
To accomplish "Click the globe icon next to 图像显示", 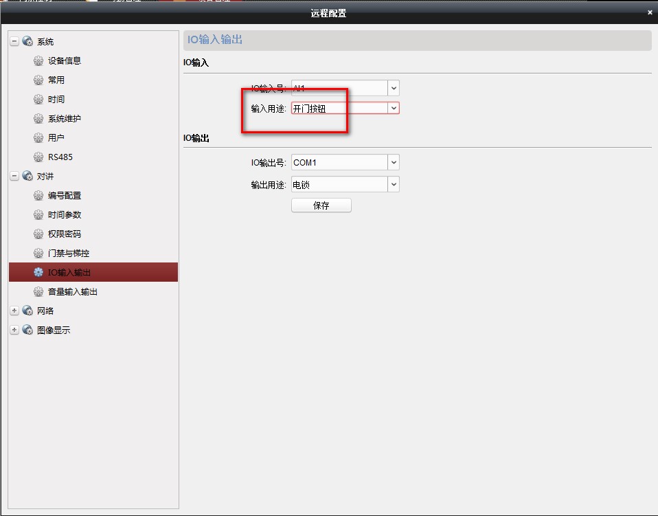I will (27, 330).
